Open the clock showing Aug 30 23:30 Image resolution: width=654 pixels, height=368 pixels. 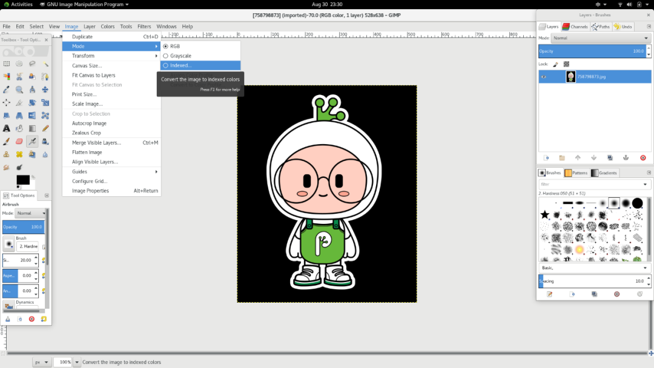tap(327, 4)
